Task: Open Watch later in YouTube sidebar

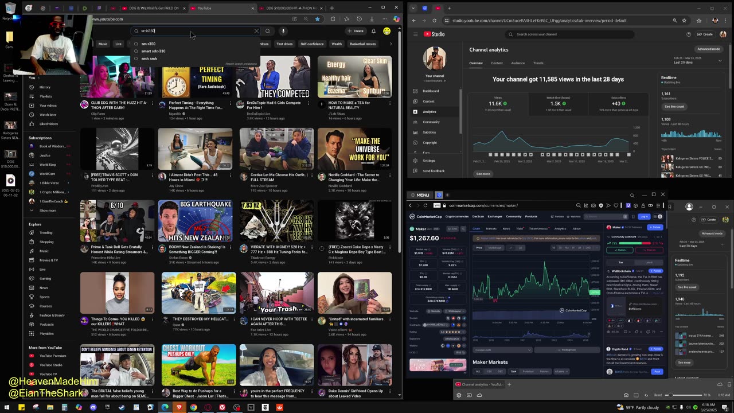Action: (x=48, y=115)
